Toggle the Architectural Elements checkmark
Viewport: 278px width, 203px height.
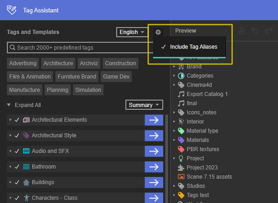(x=17, y=120)
